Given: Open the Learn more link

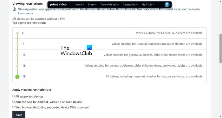Looking at the screenshot, I should pos(25,13).
